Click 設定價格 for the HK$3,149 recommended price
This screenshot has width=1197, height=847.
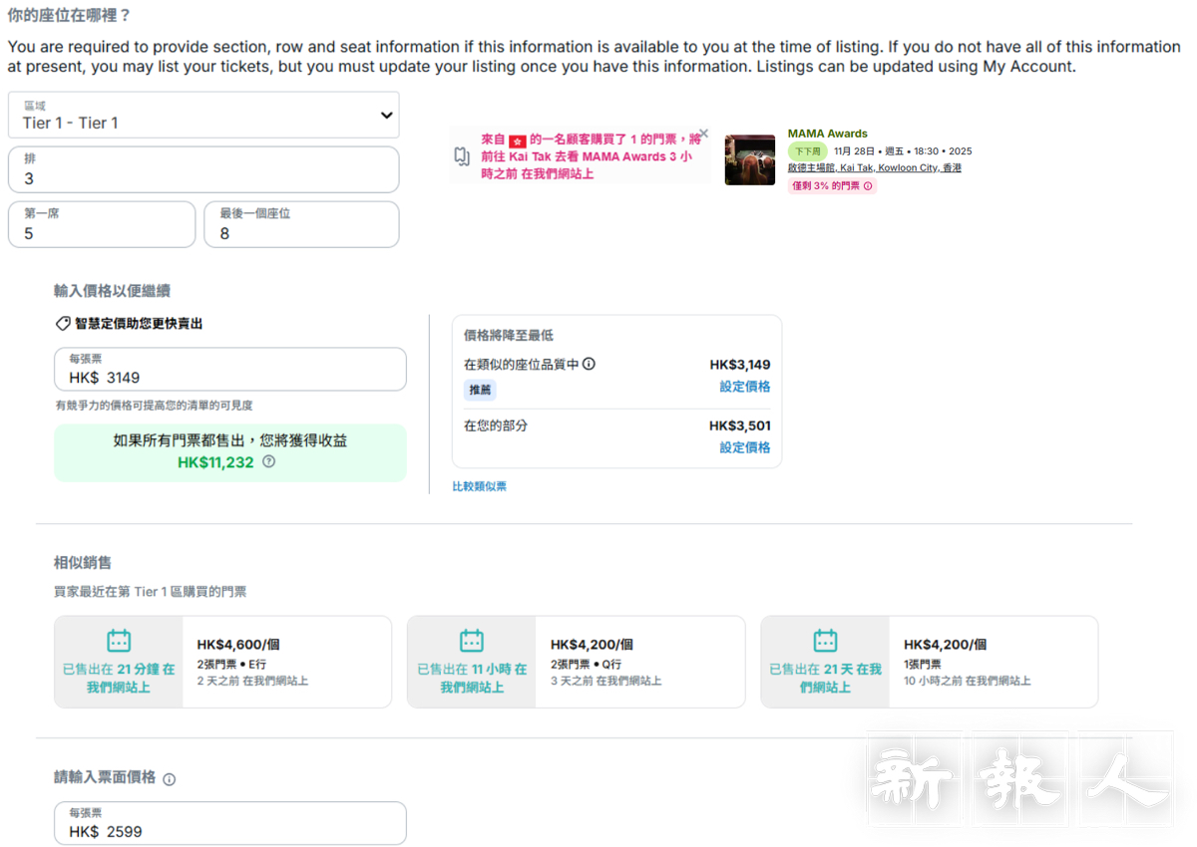[744, 387]
